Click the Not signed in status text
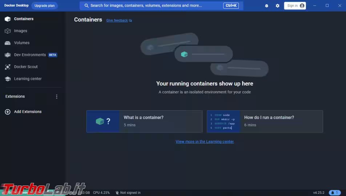The height and width of the screenshot is (196, 346). pos(130,193)
